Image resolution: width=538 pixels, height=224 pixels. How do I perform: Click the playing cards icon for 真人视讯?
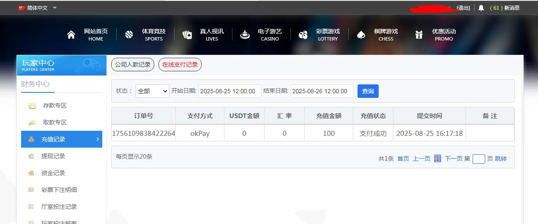(187, 35)
